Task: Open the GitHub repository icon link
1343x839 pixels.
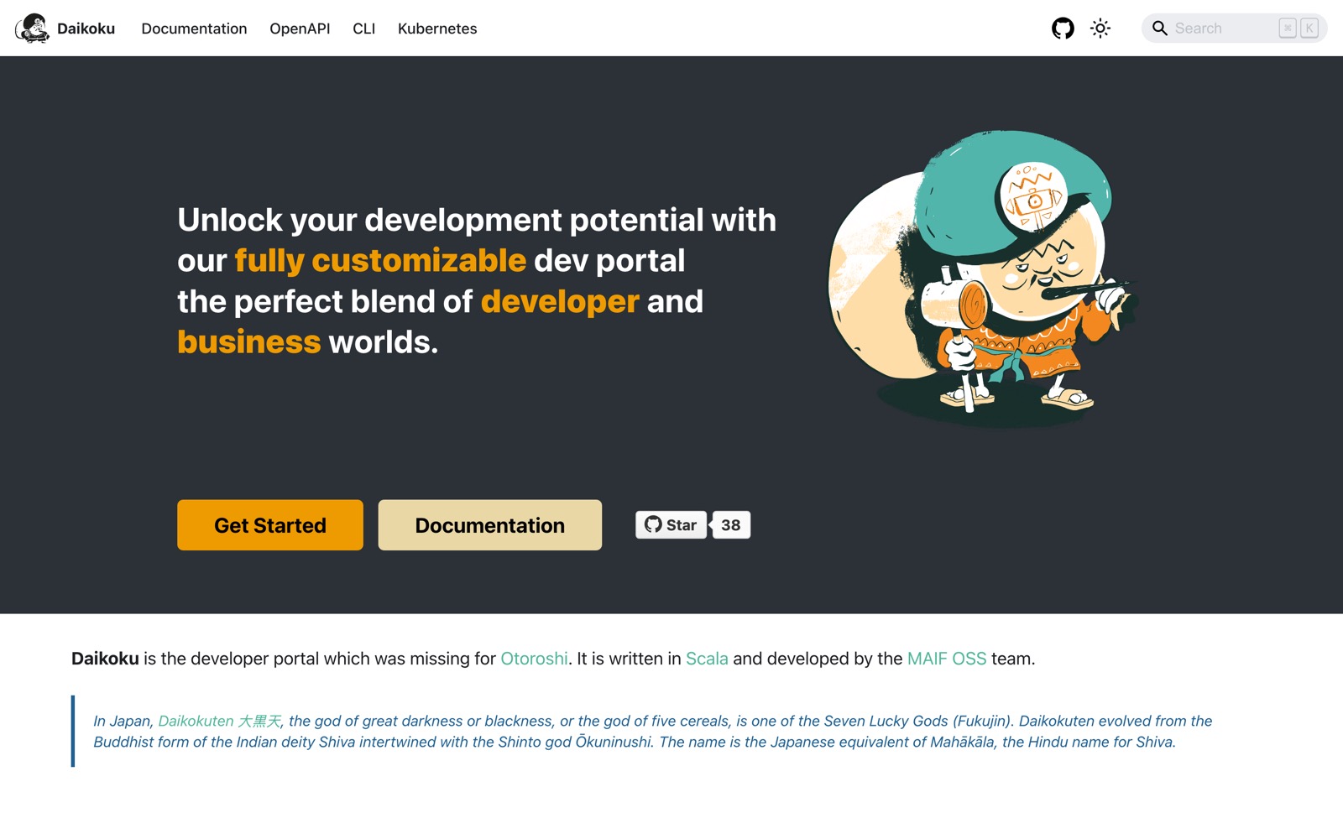Action: [x=1063, y=29]
